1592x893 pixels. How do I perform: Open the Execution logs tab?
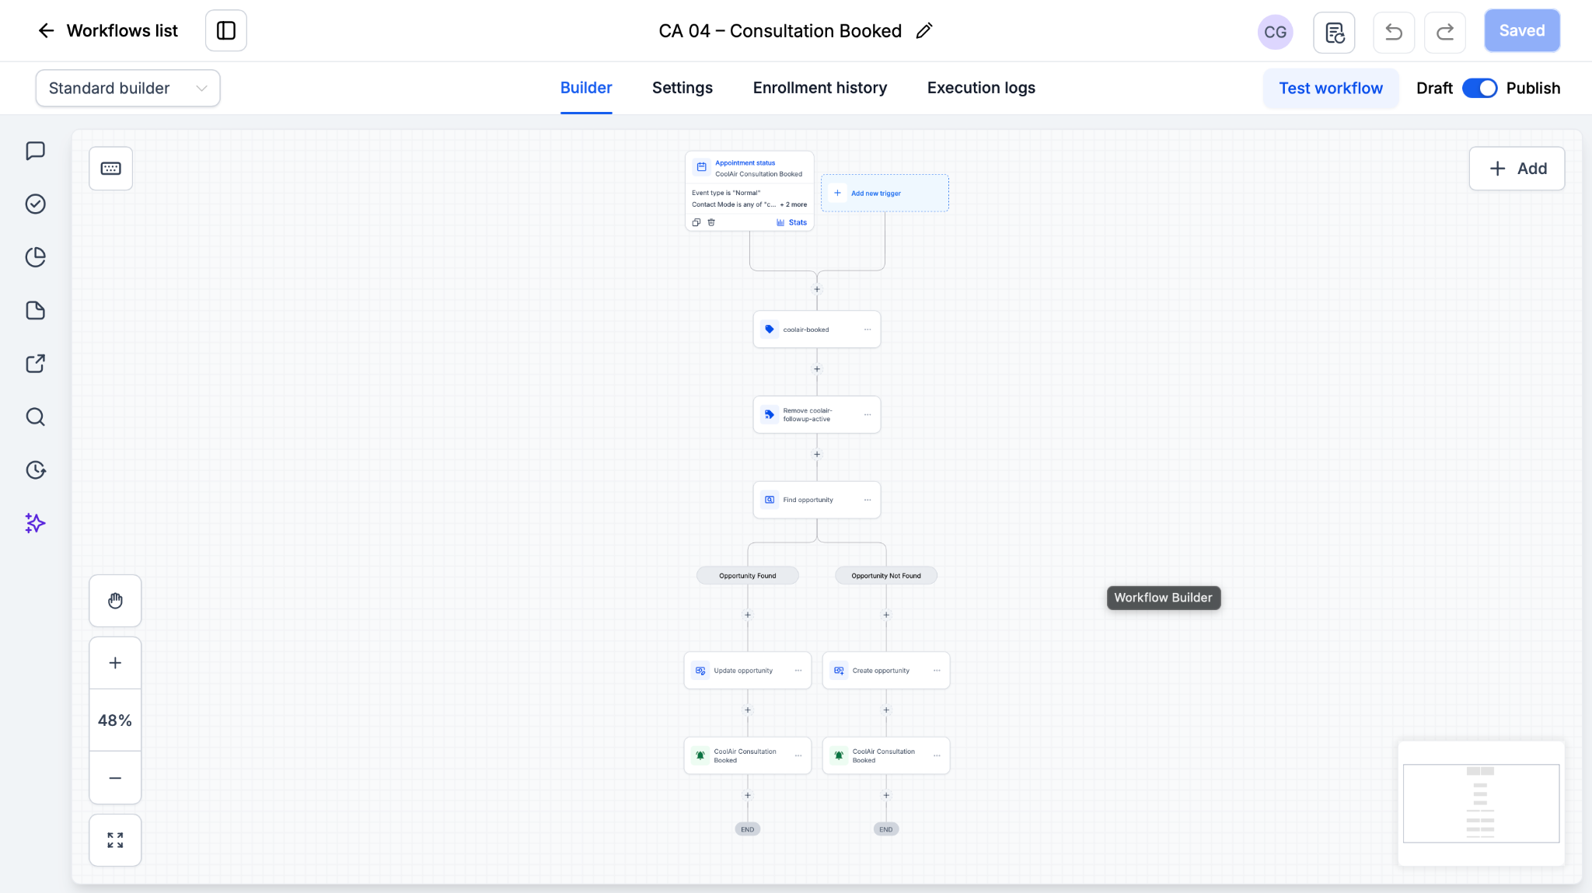[981, 88]
